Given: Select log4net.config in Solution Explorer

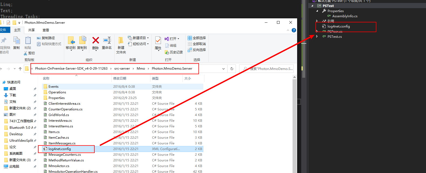Looking at the screenshot, I should click(339, 26).
